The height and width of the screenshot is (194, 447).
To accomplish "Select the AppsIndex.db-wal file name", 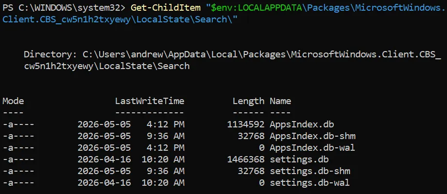I will [312, 148].
